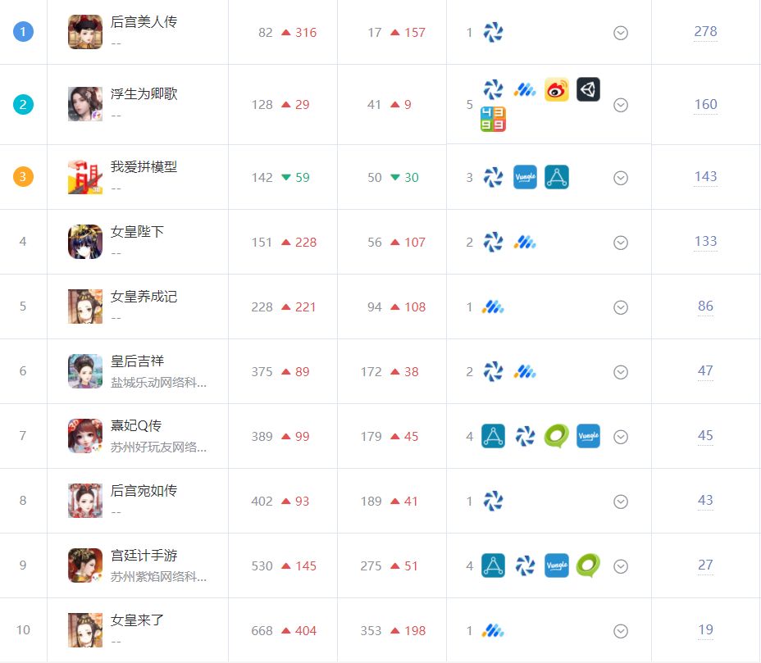Expand channel details for 后宫美人传
Image resolution: width=761 pixels, height=663 pixels.
(621, 33)
